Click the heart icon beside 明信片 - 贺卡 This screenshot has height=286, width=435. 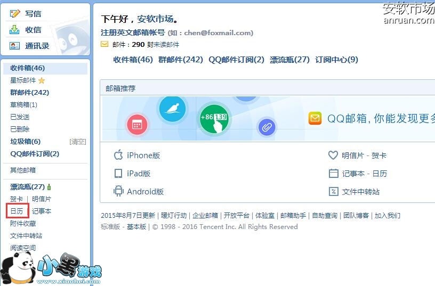333,155
